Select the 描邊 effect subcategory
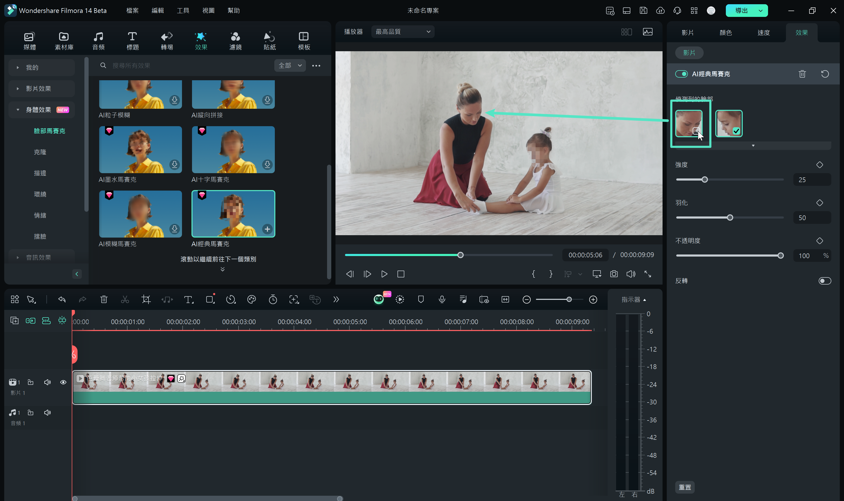This screenshot has height=501, width=844. [x=40, y=173]
